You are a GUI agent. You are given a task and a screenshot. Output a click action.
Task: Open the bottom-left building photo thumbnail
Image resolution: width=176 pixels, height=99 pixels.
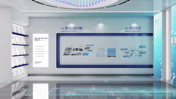coord(67,53)
